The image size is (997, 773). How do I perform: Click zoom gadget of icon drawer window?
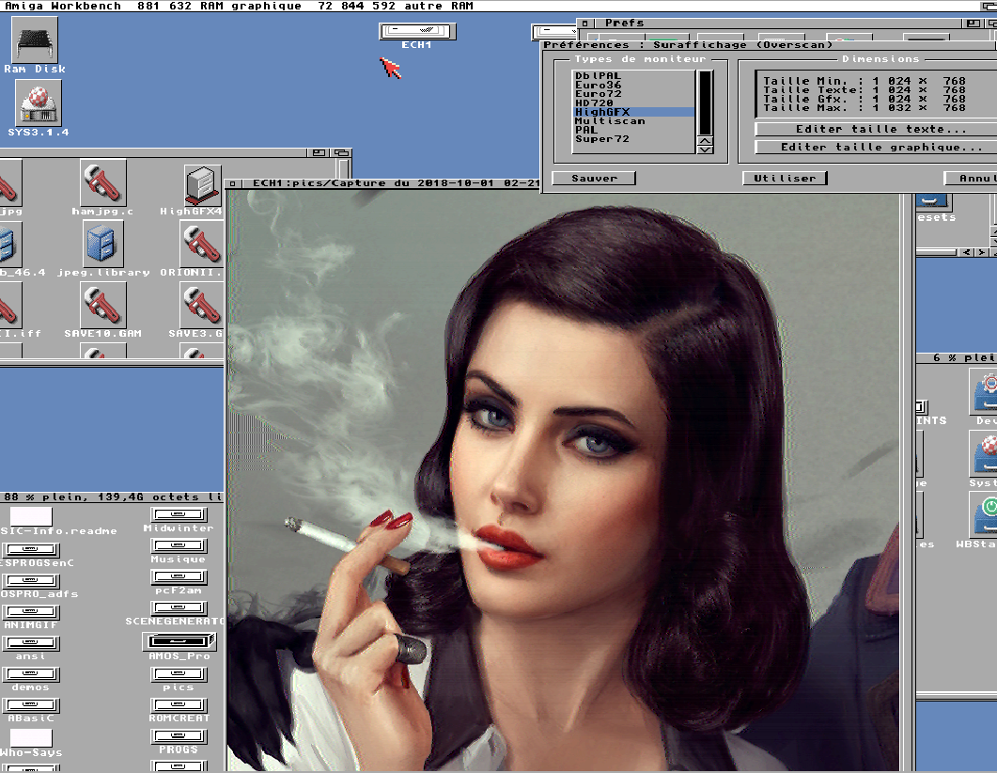319,152
